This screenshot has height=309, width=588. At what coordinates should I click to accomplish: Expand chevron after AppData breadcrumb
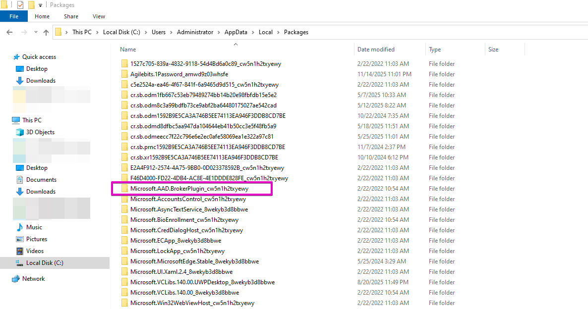click(x=253, y=32)
